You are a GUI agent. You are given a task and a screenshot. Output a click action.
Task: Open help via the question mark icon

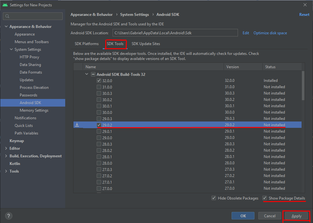tap(8, 216)
